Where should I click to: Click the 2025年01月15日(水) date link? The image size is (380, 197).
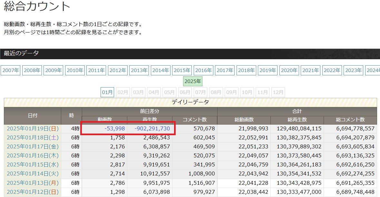(33, 164)
